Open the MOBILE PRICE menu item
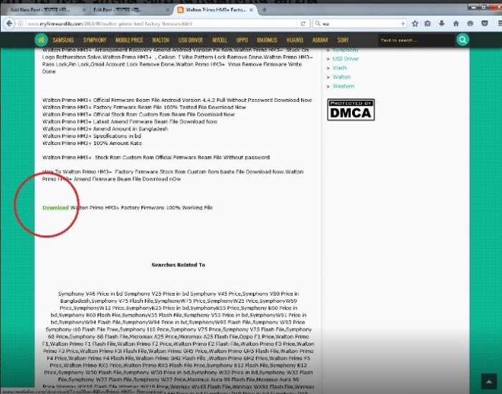The image size is (502, 394). [x=129, y=40]
